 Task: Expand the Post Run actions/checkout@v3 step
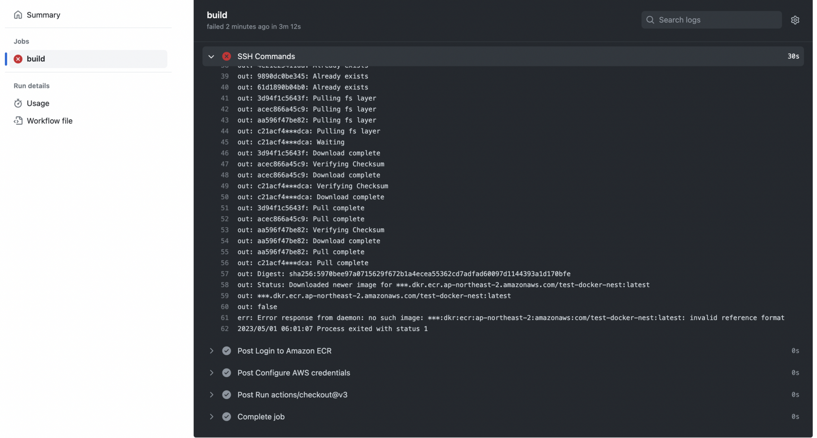tap(211, 395)
